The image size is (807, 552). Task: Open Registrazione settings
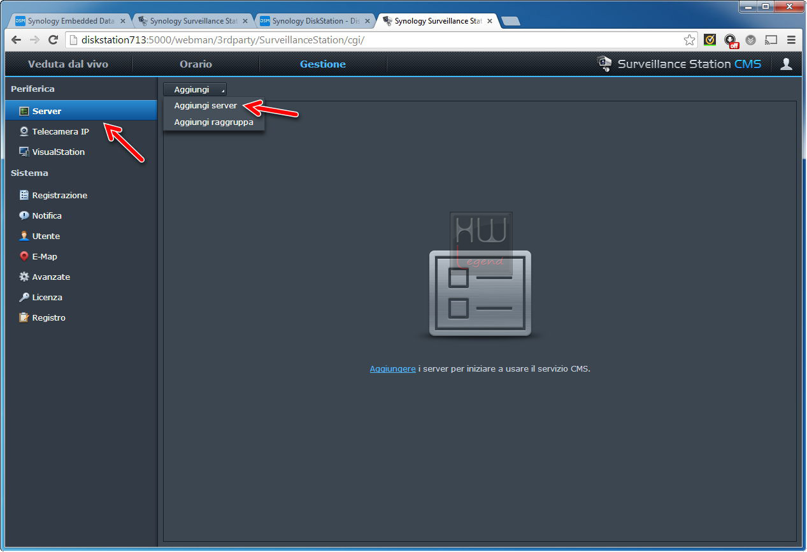81,196
